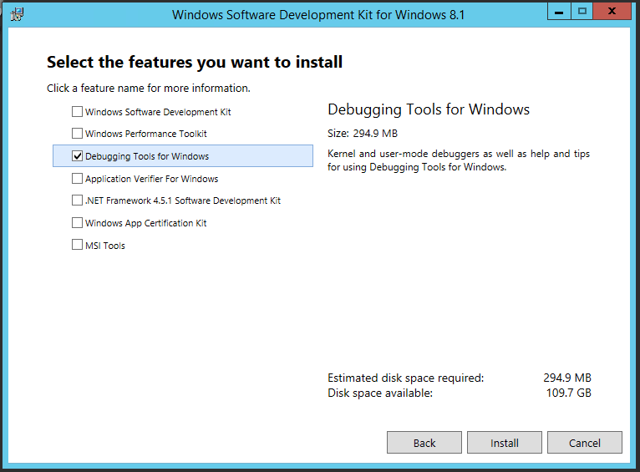The height and width of the screenshot is (472, 640).
Task: Go back with the Back button
Action: click(424, 443)
